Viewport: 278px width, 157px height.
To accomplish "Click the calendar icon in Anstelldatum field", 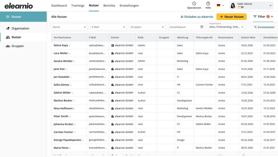I will pos(202,27).
